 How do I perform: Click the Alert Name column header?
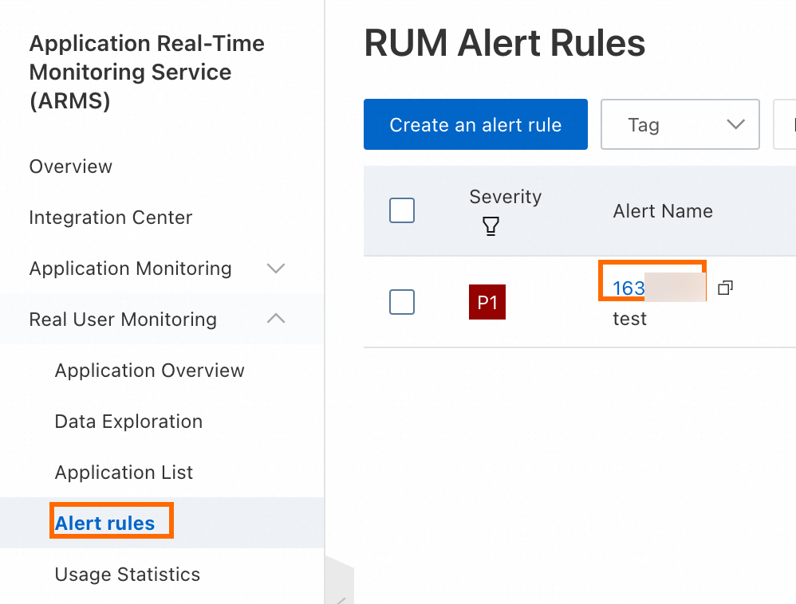(x=663, y=211)
